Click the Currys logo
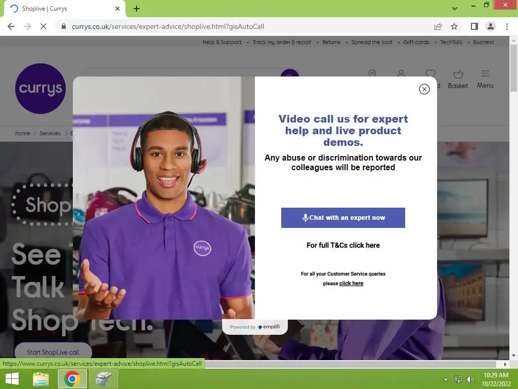 [x=40, y=88]
